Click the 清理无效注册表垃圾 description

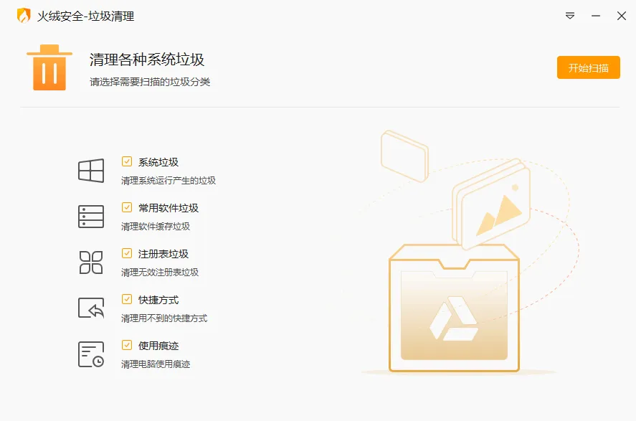coord(160,272)
